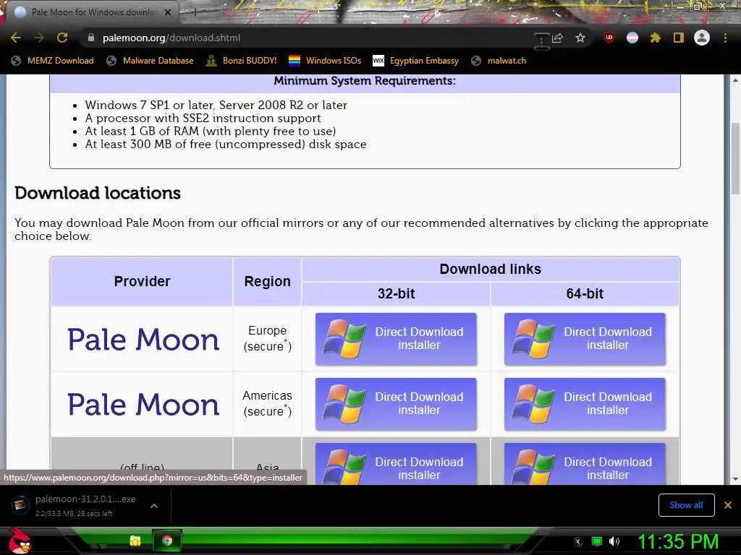Click the Europe (secure*) region cell
This screenshot has height=555, width=741.
tap(268, 338)
